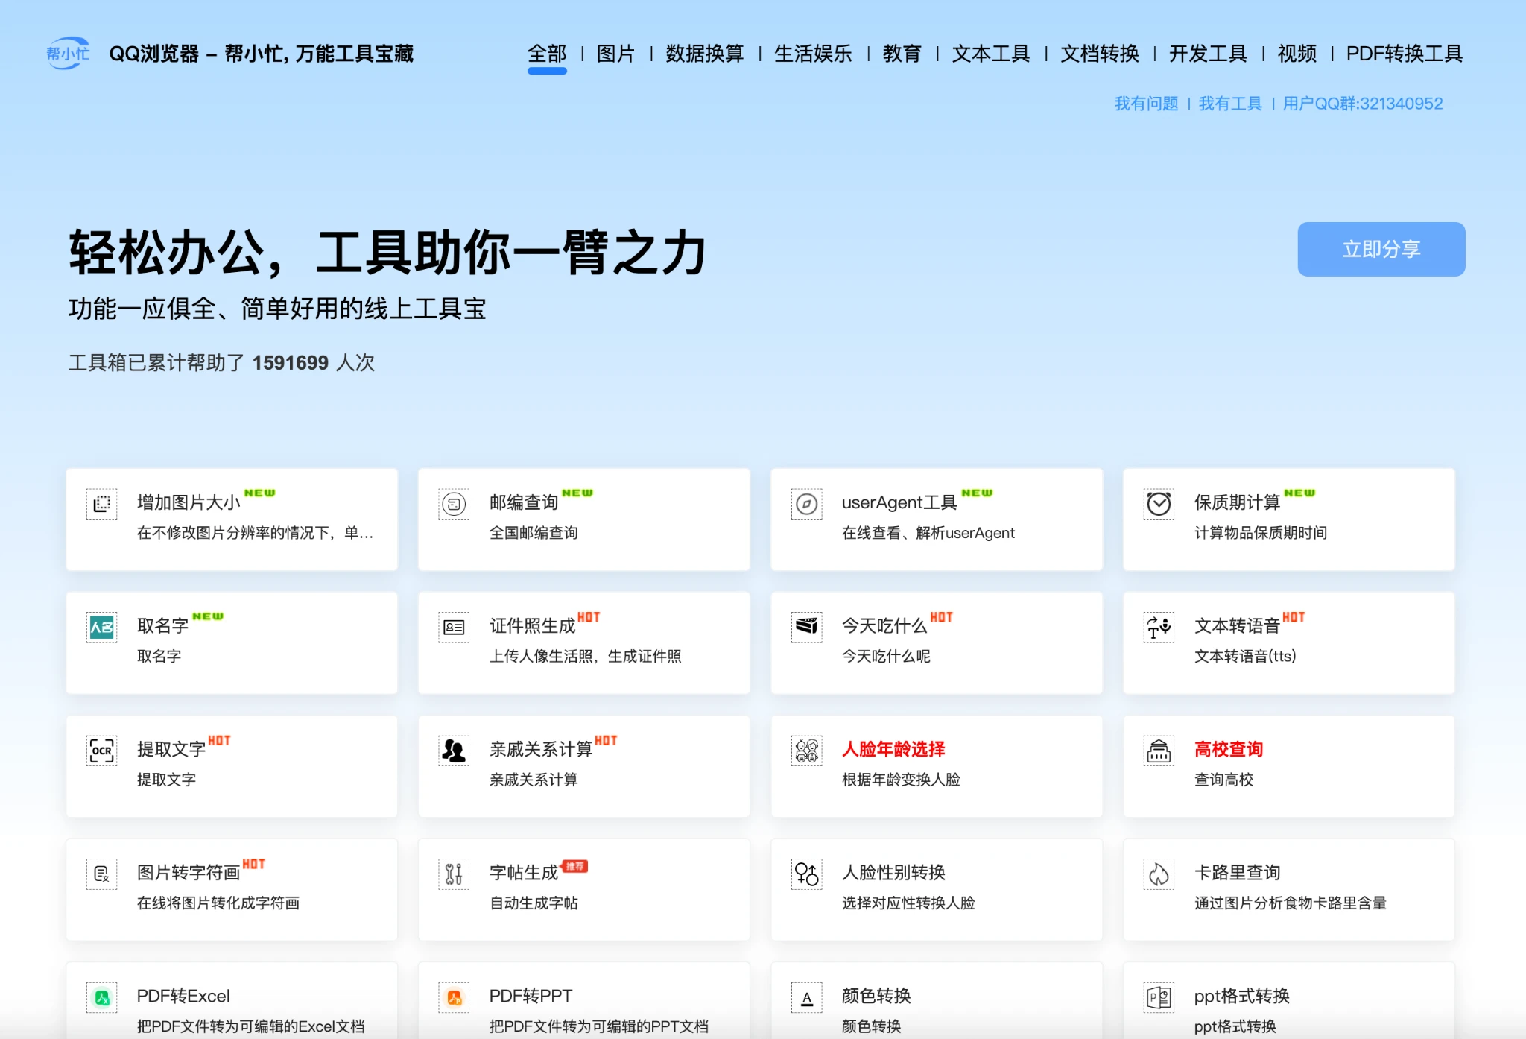This screenshot has height=1039, width=1526.
Task: Click the 帮小忙 logo icon
Action: [x=68, y=54]
